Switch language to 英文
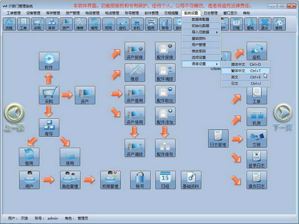The image size is (299, 224). click(245, 77)
